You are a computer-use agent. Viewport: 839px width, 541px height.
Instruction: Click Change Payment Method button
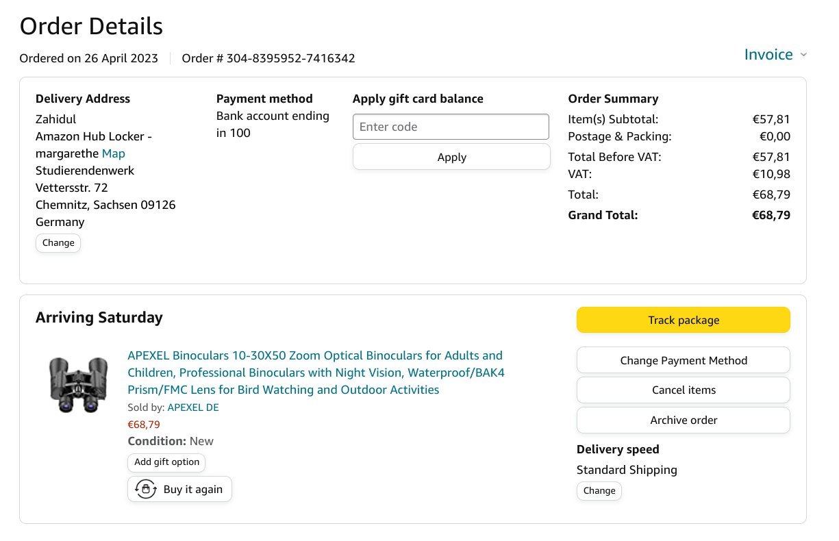pyautogui.click(x=683, y=360)
